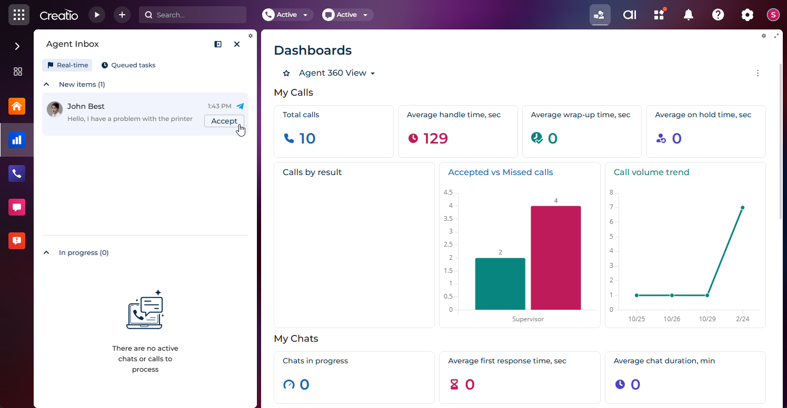Select the Real-time tab
The width and height of the screenshot is (787, 408).
[67, 65]
